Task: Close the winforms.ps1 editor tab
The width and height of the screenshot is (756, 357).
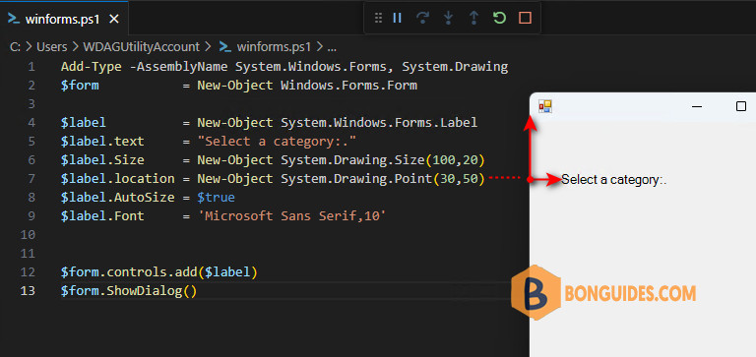Action: point(114,20)
